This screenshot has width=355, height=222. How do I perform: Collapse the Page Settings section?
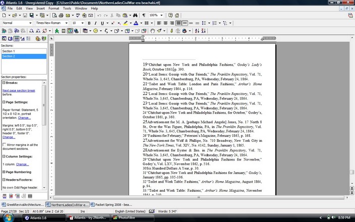pos(4,102)
